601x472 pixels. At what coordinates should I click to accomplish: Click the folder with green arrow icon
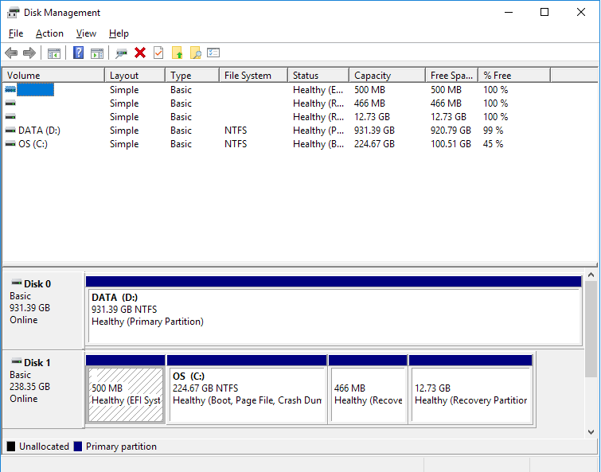(x=177, y=53)
